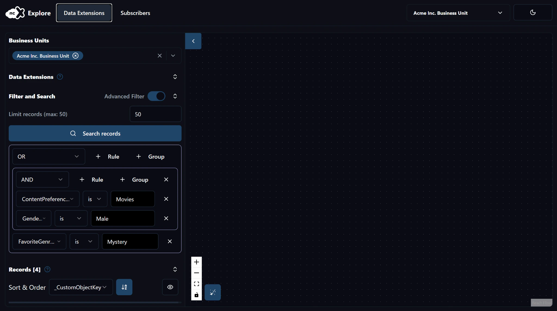Click the MC Explore logo icon
557x311 pixels.
tap(15, 13)
